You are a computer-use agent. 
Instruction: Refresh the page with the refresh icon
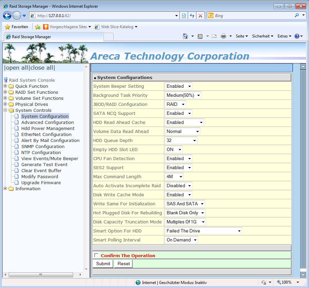coord(192,16)
